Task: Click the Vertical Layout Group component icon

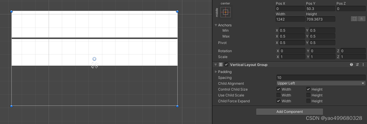Action: (x=221, y=65)
